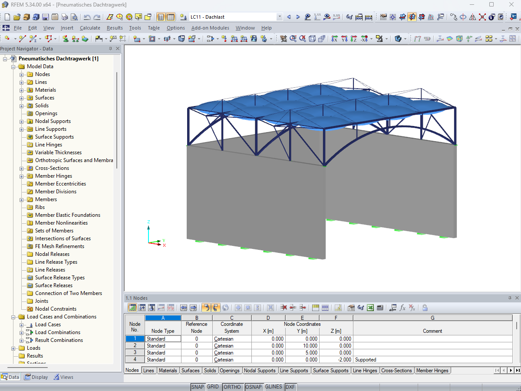The height and width of the screenshot is (391, 521).
Task: Click the Undo arrow in toolbar
Action: coord(87,17)
